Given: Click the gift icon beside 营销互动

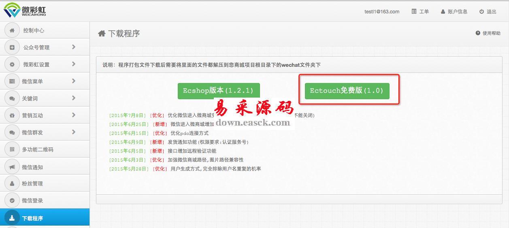Looking at the screenshot, I should 12,115.
